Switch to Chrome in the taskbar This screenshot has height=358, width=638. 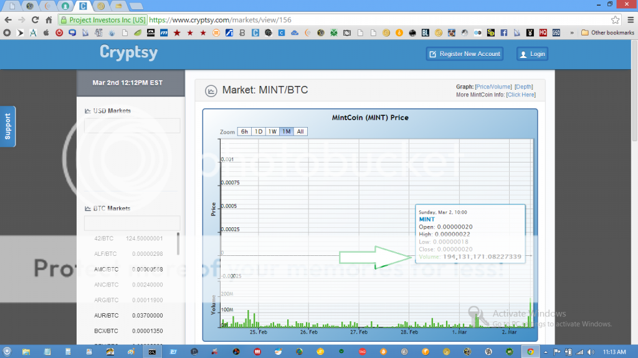click(x=530, y=352)
